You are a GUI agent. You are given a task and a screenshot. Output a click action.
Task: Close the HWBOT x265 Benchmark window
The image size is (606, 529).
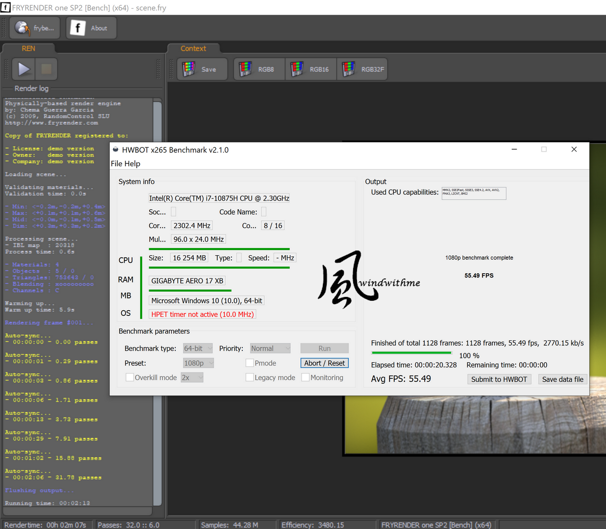[574, 149]
